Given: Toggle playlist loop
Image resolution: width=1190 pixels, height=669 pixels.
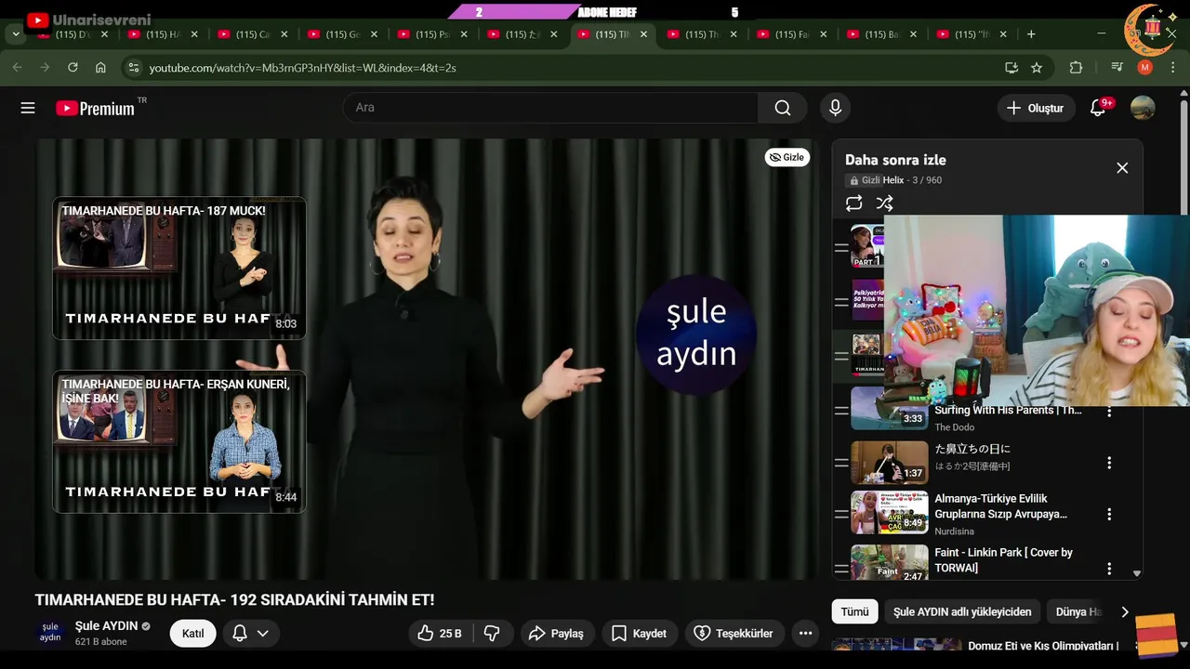Looking at the screenshot, I should click(853, 203).
